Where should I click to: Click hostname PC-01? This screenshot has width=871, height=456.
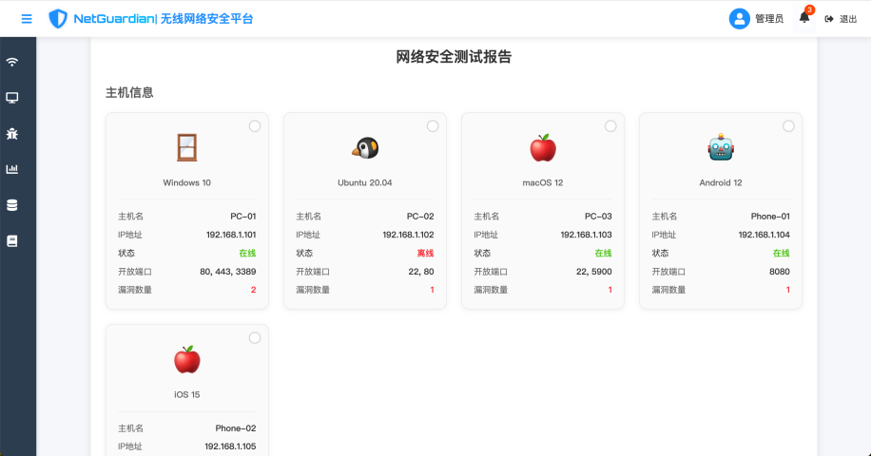(243, 217)
